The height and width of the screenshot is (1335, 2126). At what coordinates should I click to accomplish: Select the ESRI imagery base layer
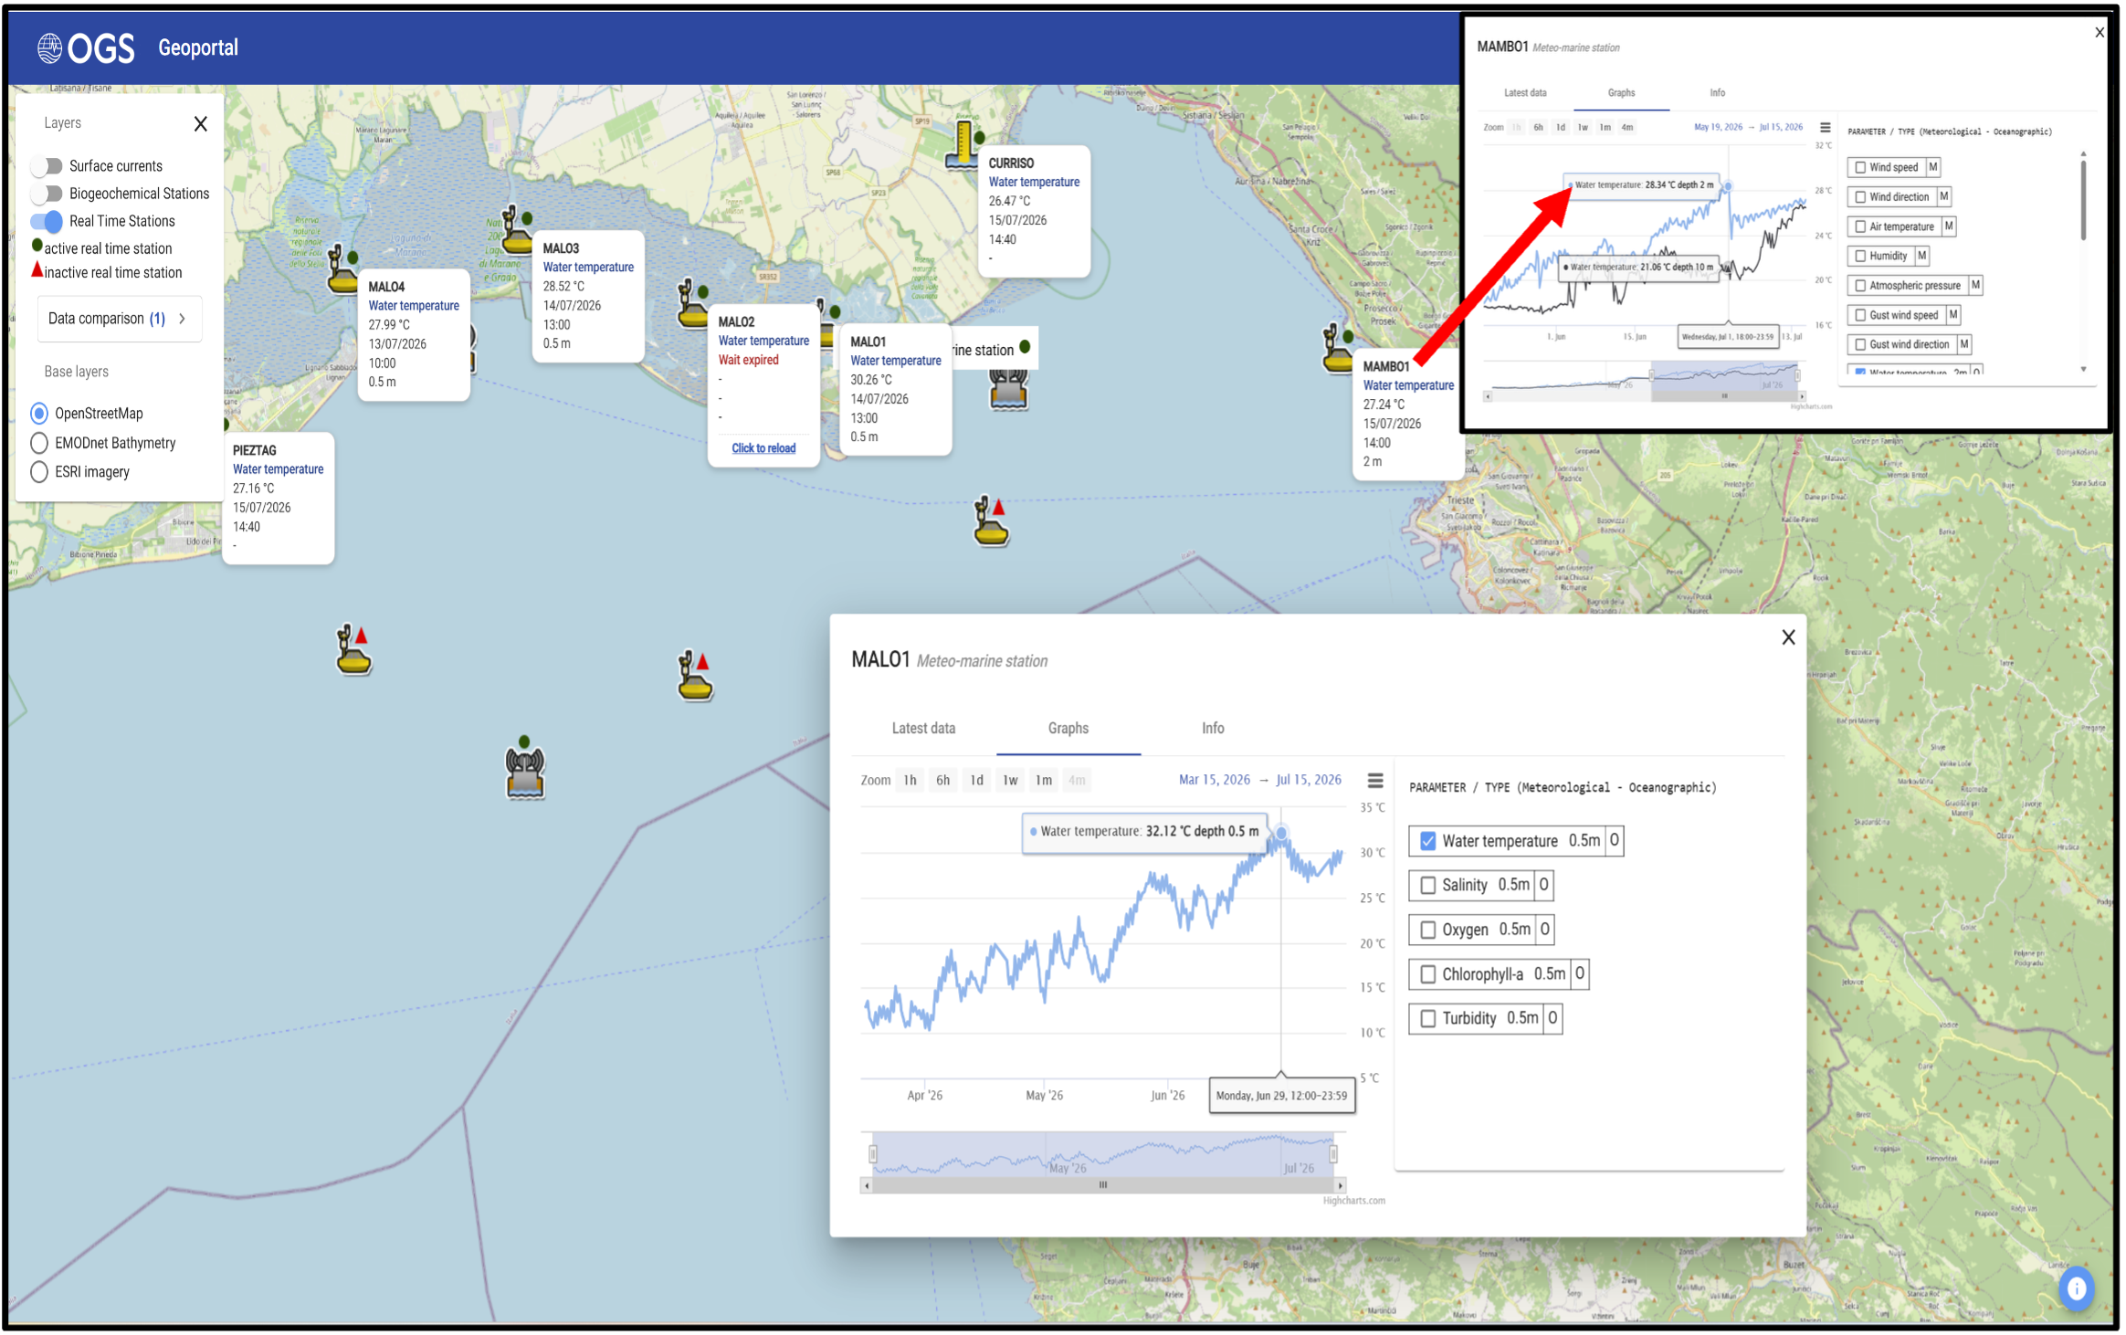click(x=39, y=472)
